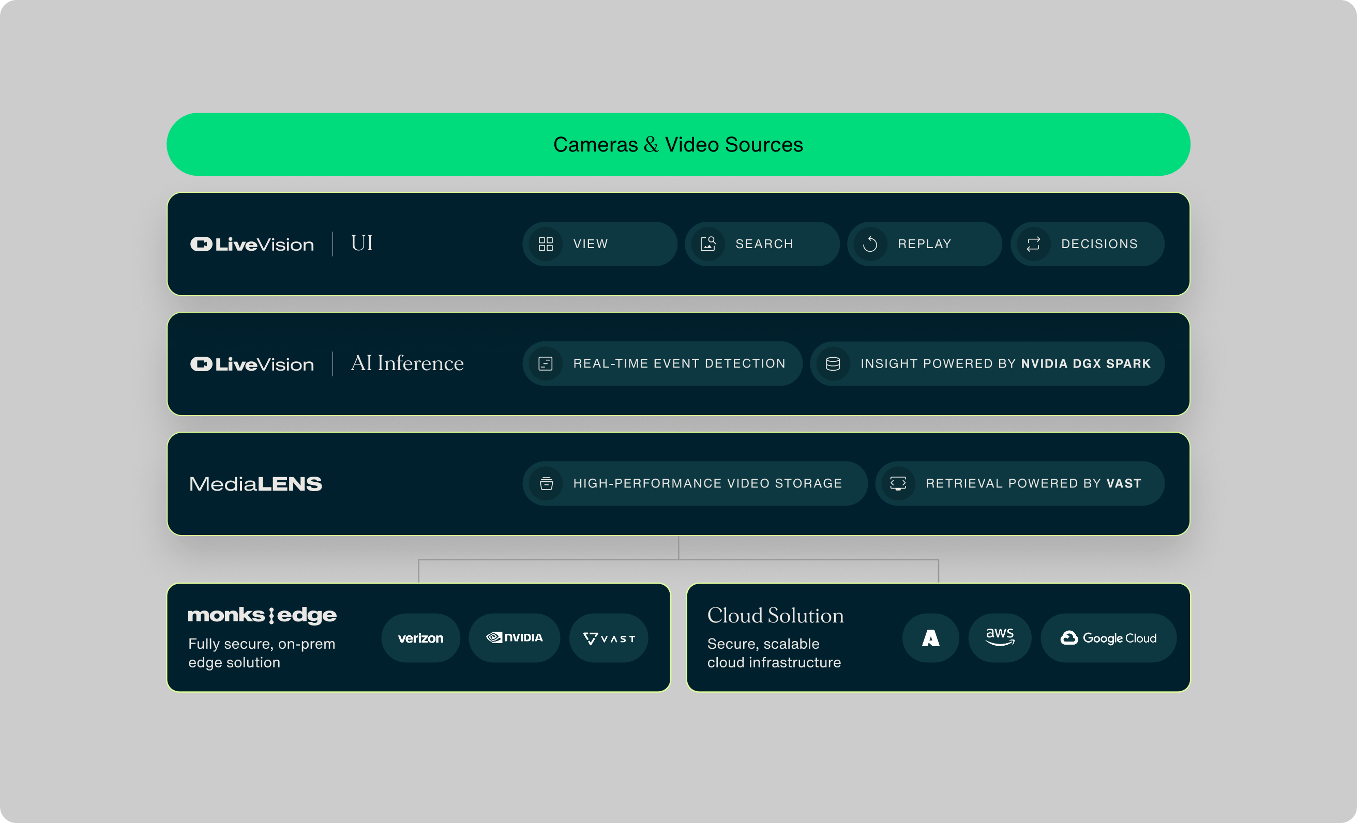Click the rewind icon on the REPLAY pill
Image resolution: width=1357 pixels, height=823 pixels.
(870, 244)
